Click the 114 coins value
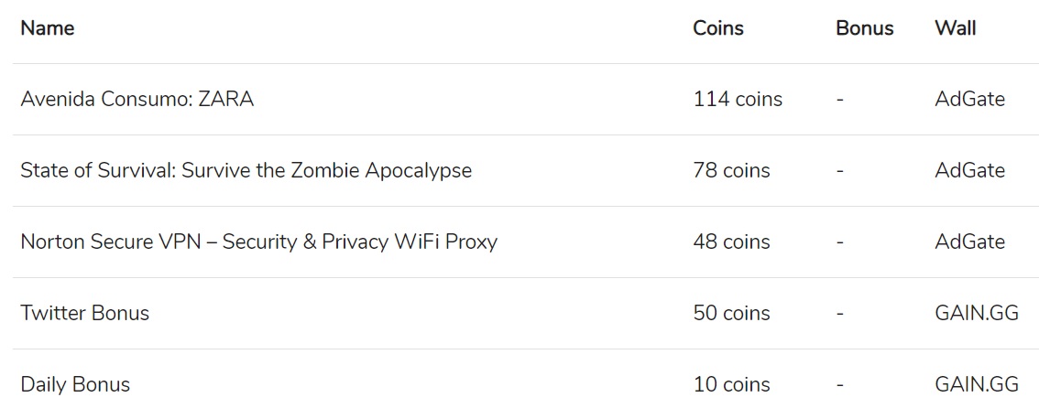Viewport: 1039px width, 419px height. [x=738, y=100]
